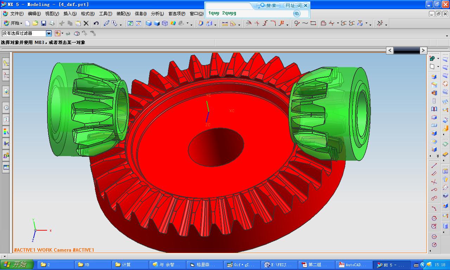The width and height of the screenshot is (450, 270).
Task: Open the 装配(A) menu
Action: pos(123,14)
